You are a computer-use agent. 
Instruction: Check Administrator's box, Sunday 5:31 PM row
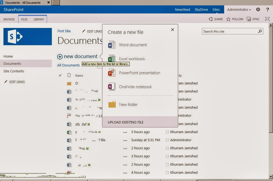(x=167, y=140)
